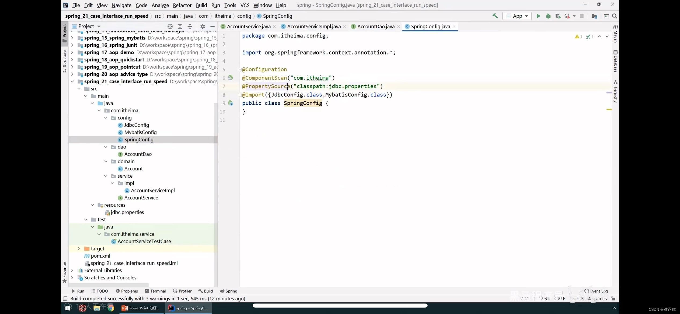Viewport: 680px width, 314px height.
Task: Collapse the resources folder
Action: click(x=92, y=205)
